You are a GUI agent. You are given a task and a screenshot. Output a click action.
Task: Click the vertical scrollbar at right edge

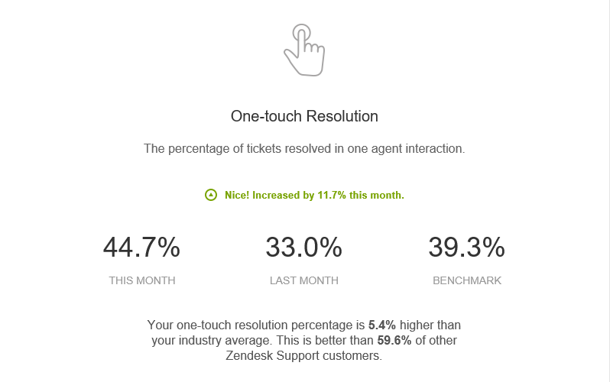click(x=607, y=191)
